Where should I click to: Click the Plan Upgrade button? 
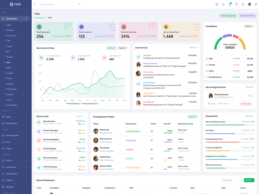[228, 16]
